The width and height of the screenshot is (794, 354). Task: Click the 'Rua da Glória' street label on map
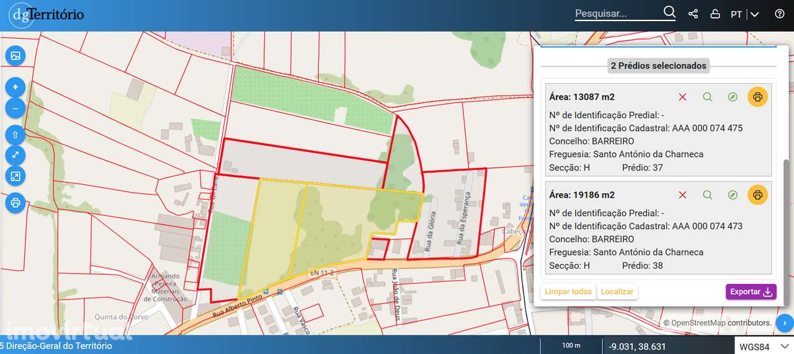[x=429, y=231]
